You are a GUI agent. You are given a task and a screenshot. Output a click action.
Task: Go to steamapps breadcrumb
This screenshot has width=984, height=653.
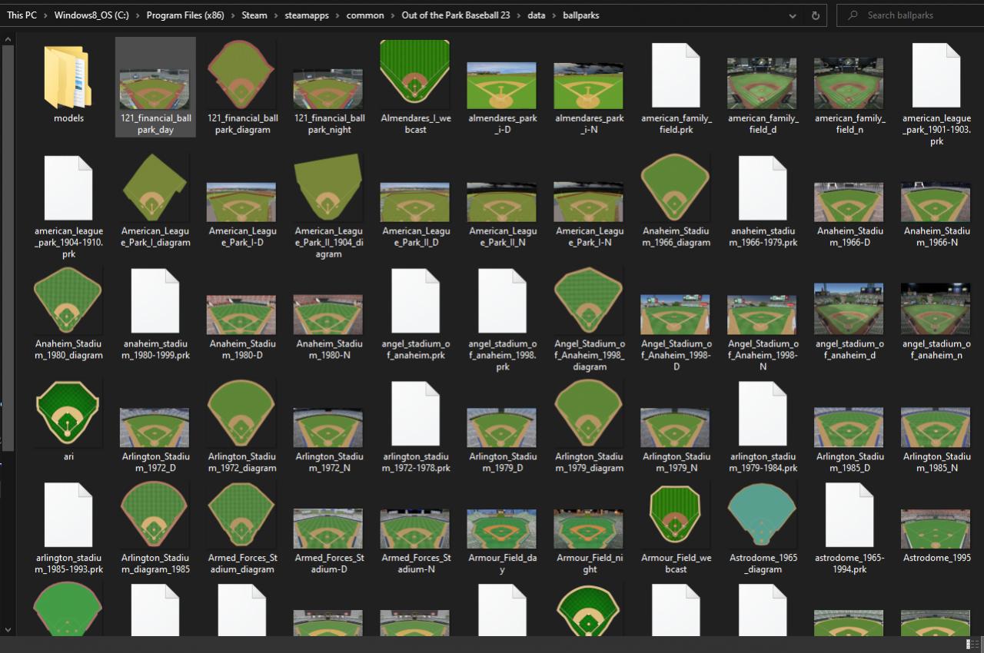click(x=307, y=15)
